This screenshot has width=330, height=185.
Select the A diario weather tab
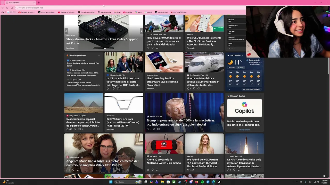point(241,68)
